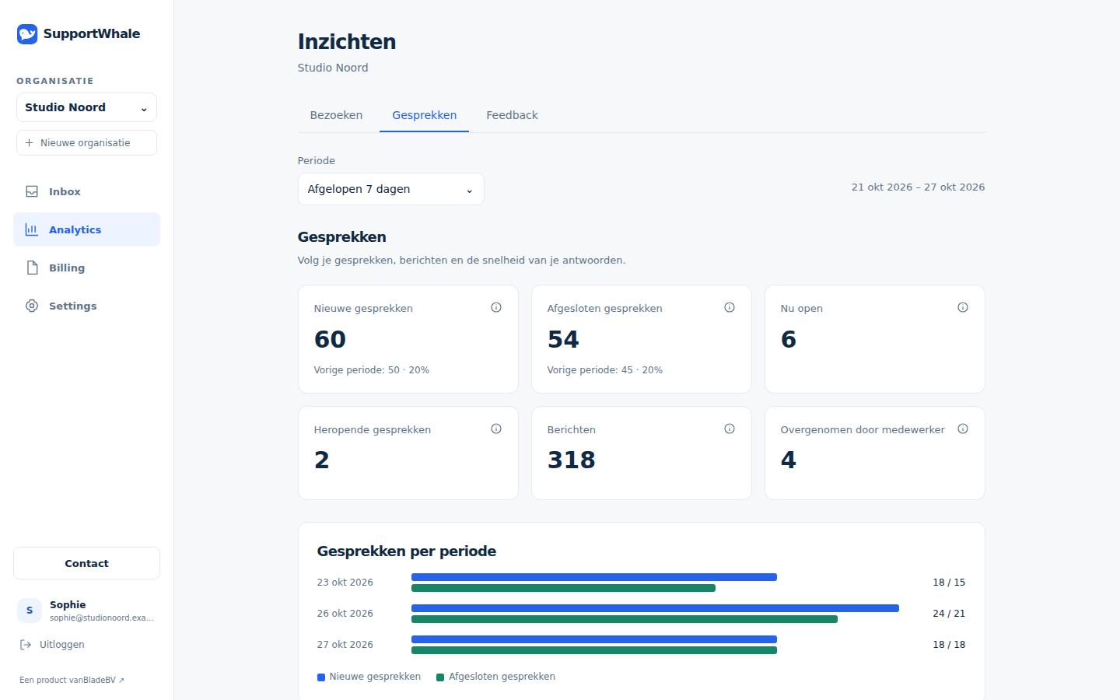This screenshot has width=1120, height=700.
Task: Click the value 54 in Afgesloten gesprekken card
Action: [563, 339]
